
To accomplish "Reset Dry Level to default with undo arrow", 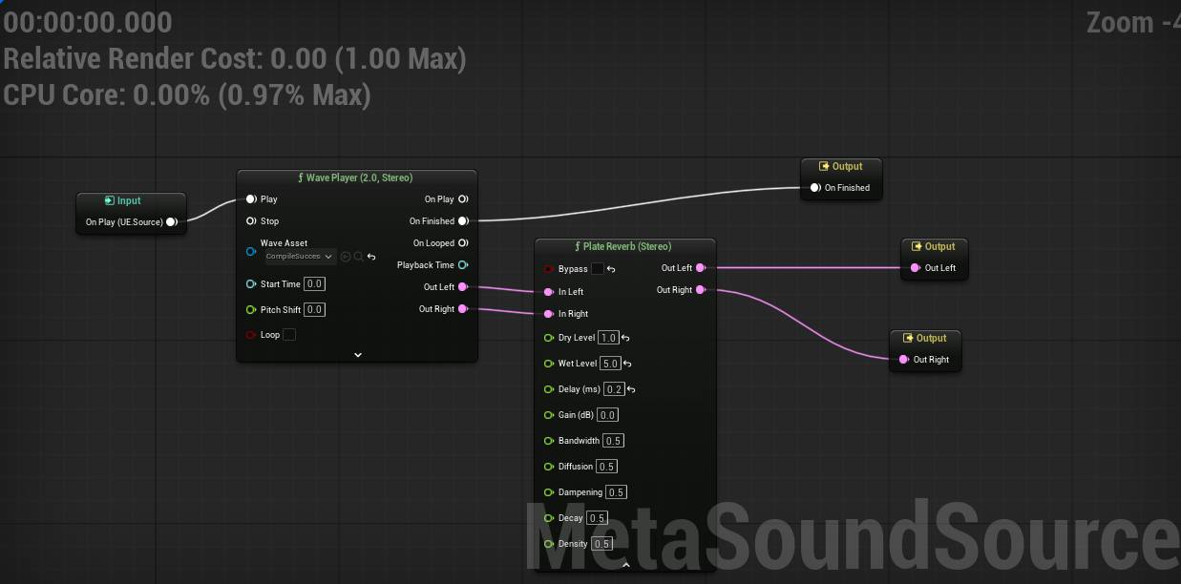I will [624, 337].
